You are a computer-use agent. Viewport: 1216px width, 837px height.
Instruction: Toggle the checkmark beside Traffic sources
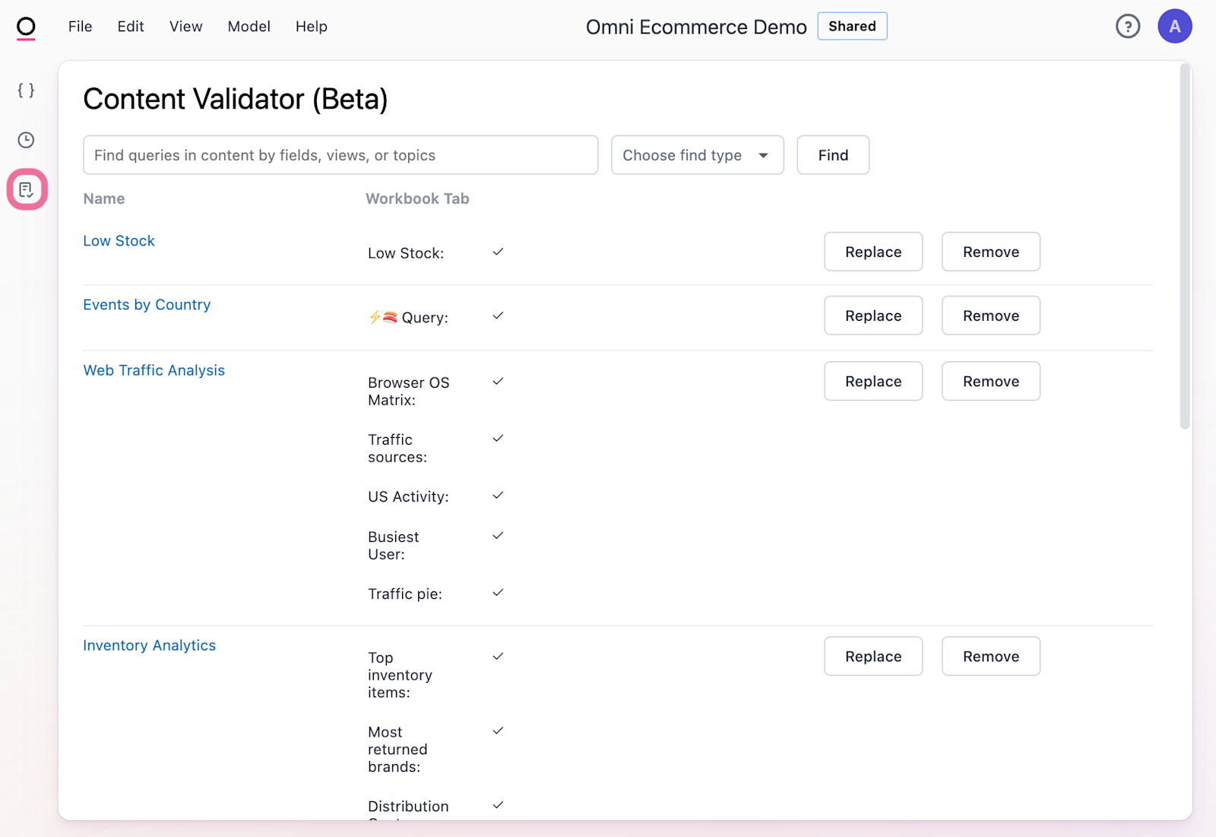coord(498,438)
